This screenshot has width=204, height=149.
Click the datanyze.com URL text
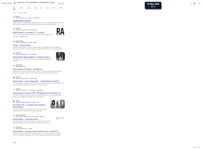pyautogui.click(x=29, y=90)
